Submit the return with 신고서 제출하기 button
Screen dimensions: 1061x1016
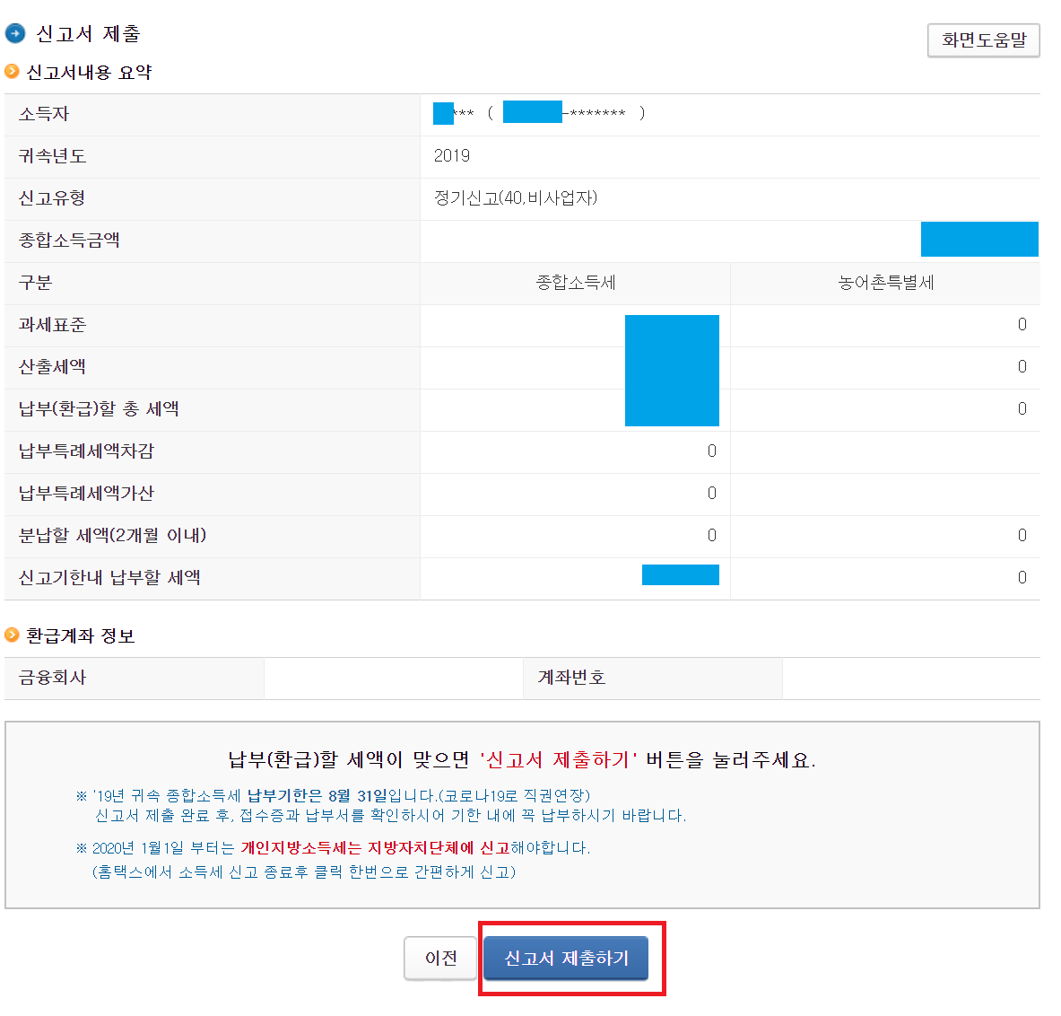(x=566, y=959)
